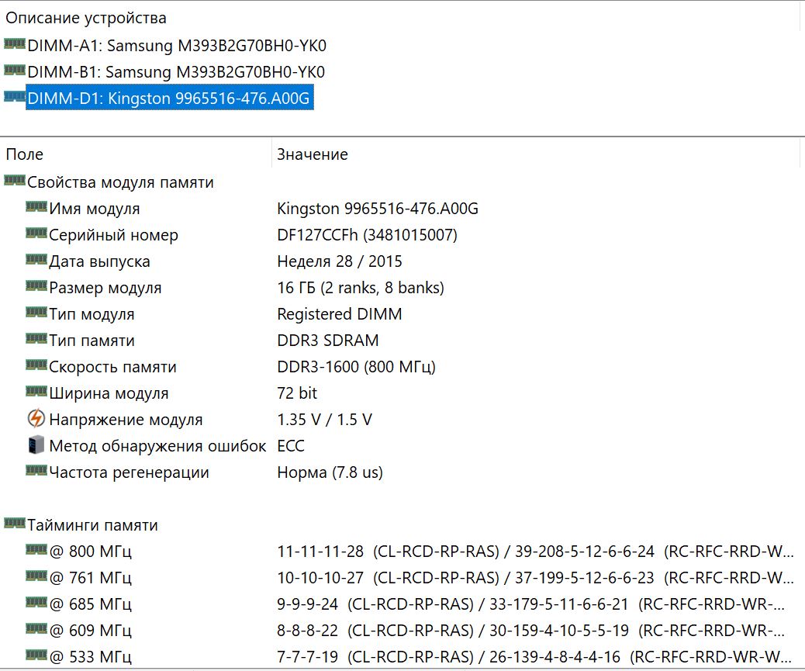Click the memory icon next to DIMM-D1

(x=15, y=96)
